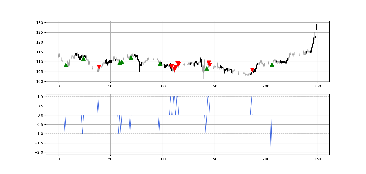Click the green up-triangle marker near x=24
The image size is (366, 174).
84,58
